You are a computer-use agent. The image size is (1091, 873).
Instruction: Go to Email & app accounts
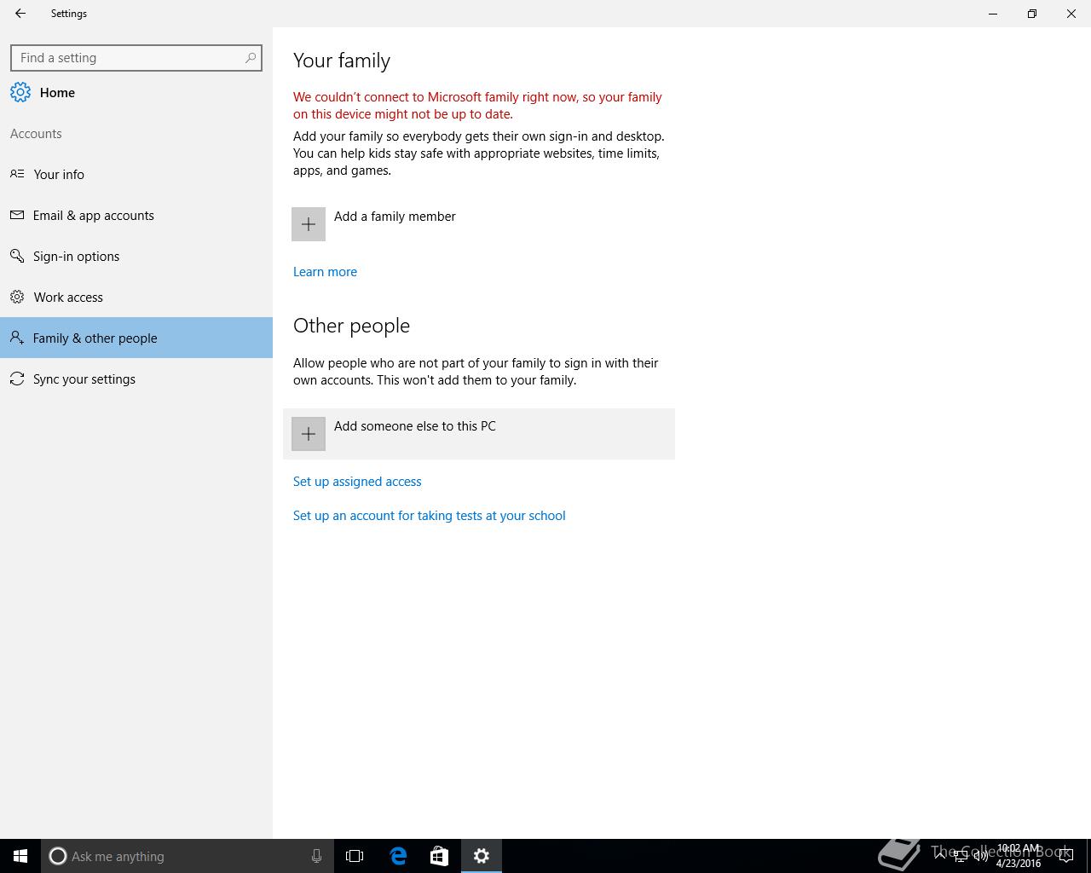[x=136, y=215]
